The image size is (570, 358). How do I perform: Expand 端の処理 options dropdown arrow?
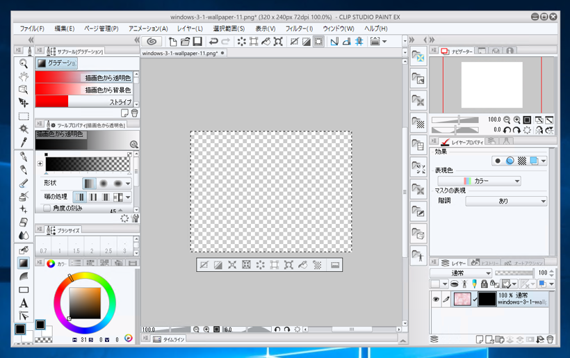pyautogui.click(x=128, y=197)
